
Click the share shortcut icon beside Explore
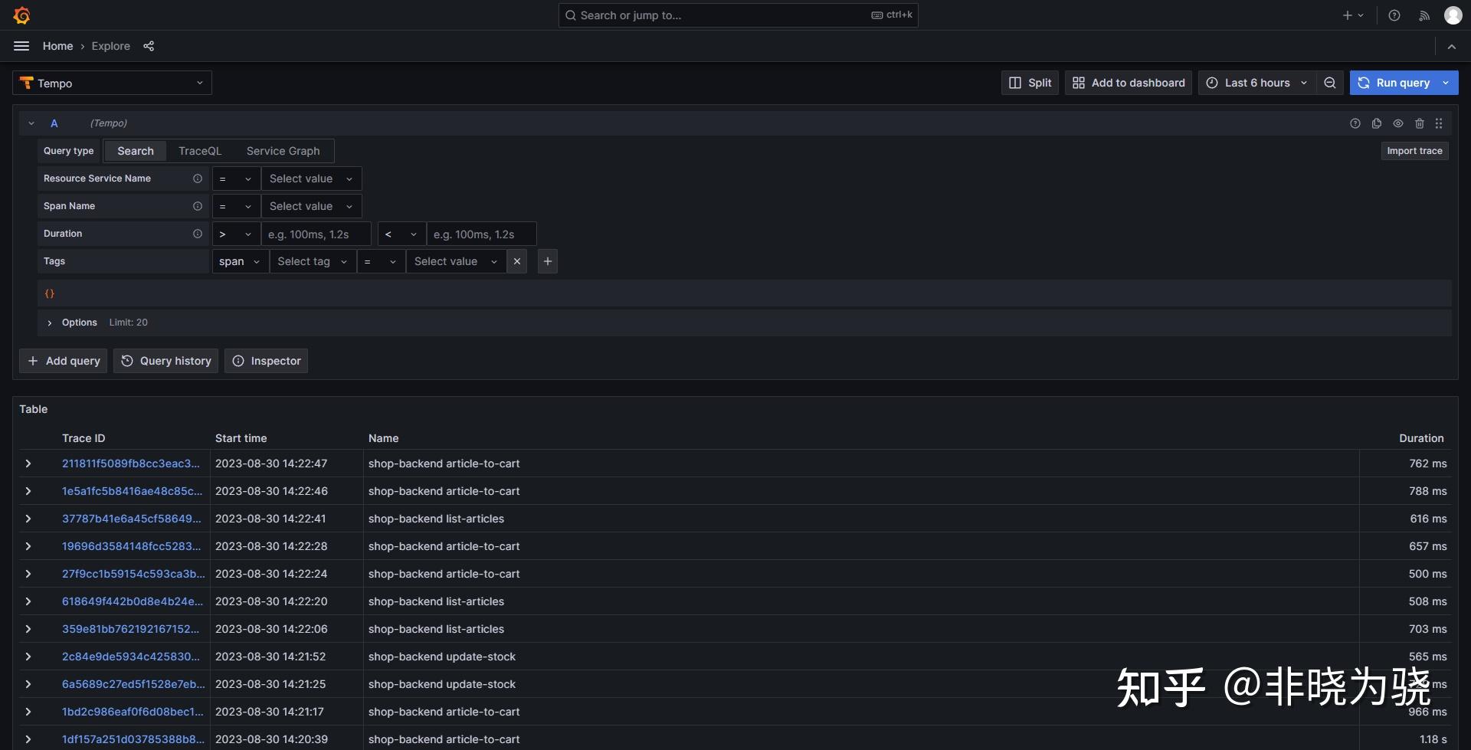[149, 46]
